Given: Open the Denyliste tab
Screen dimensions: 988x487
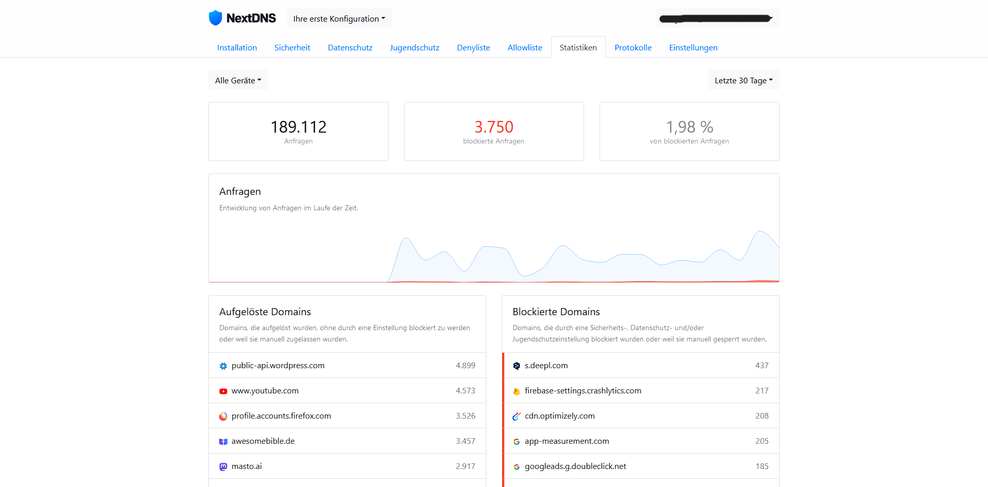Looking at the screenshot, I should (x=473, y=47).
